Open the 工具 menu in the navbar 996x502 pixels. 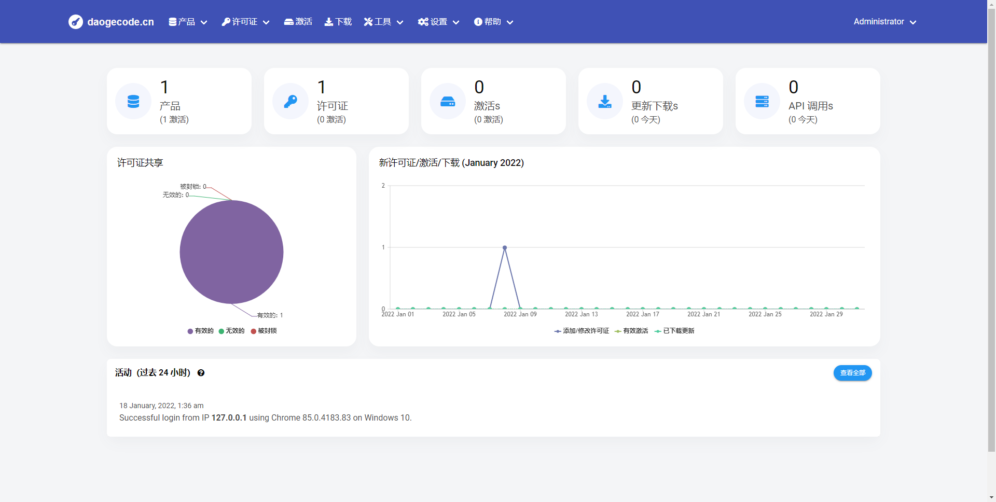point(384,22)
